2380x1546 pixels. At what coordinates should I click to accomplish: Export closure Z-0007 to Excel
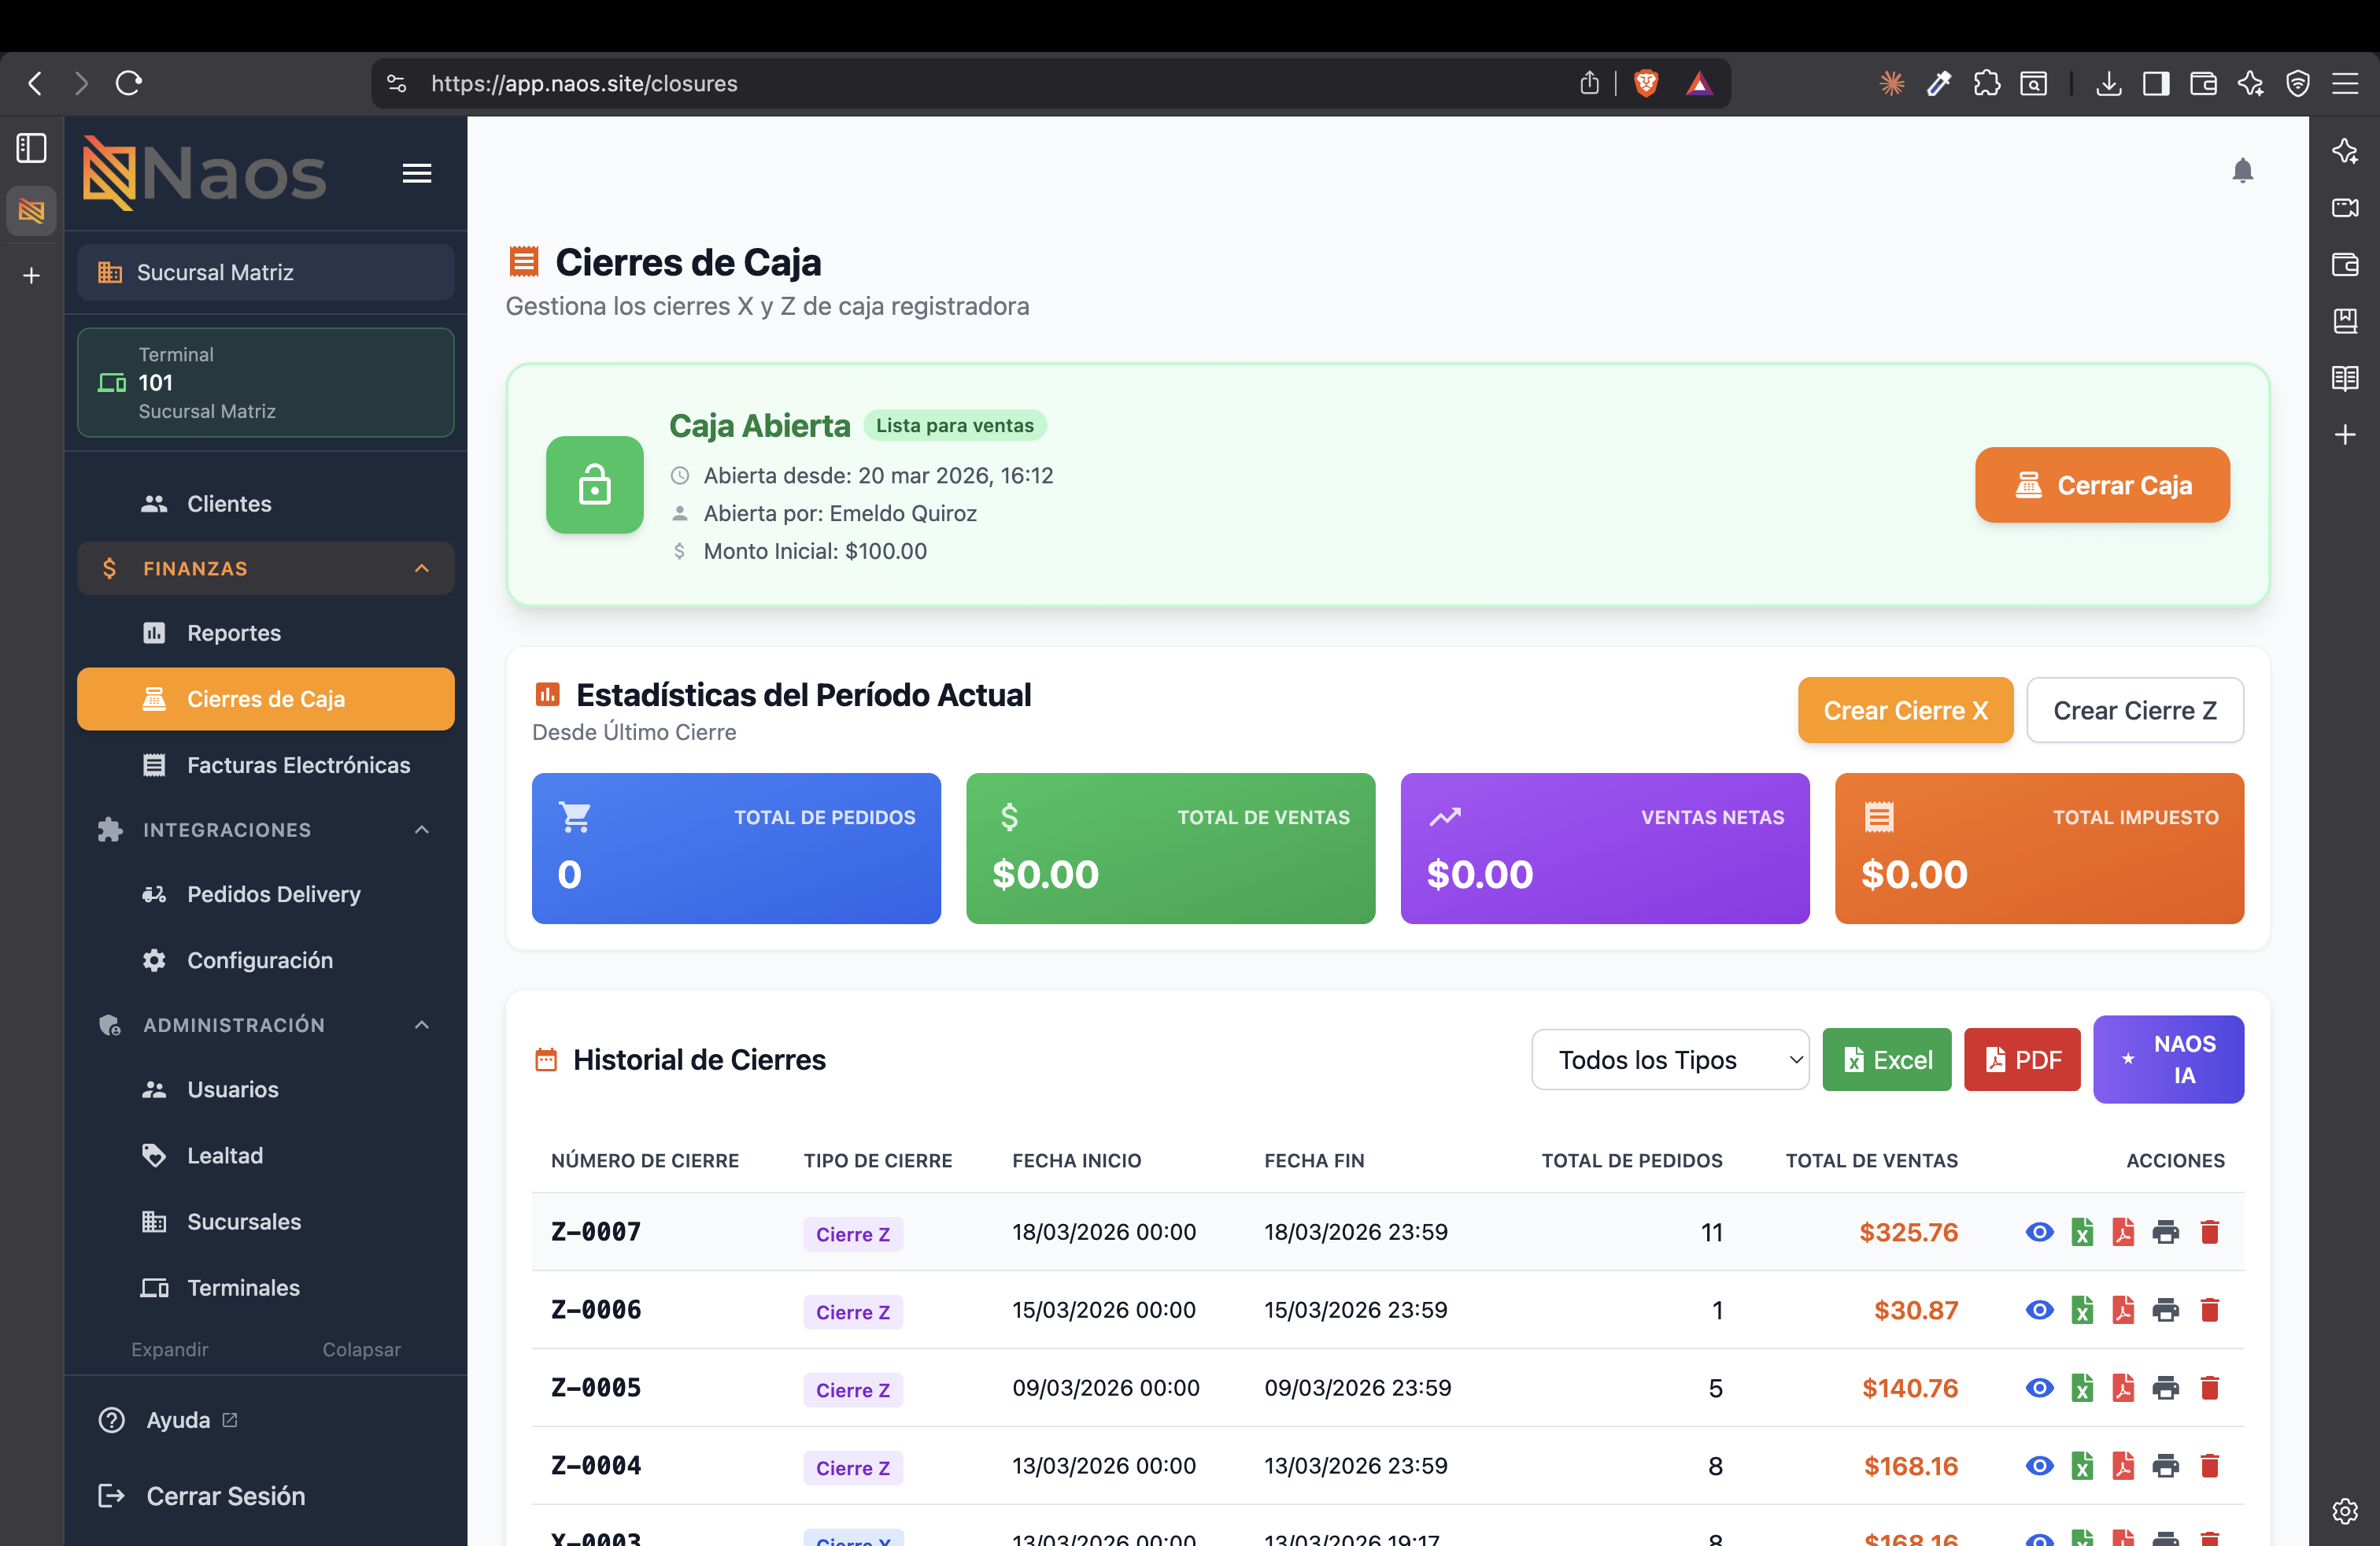(x=2082, y=1231)
